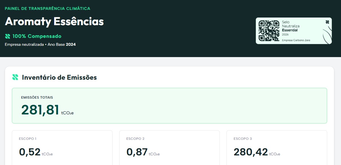Select the Emissões Totais label
341x165 pixels.
click(37, 97)
